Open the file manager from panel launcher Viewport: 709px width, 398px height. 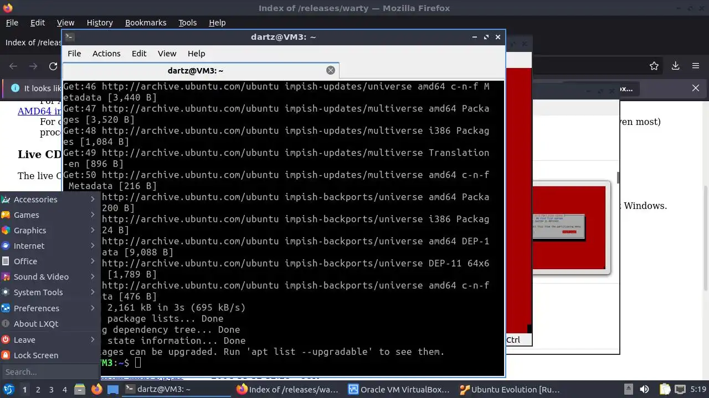[80, 389]
